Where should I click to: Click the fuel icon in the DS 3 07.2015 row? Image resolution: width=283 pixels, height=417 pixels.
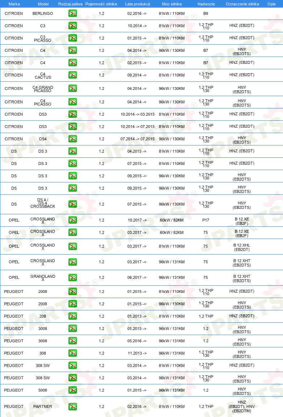pos(72,163)
